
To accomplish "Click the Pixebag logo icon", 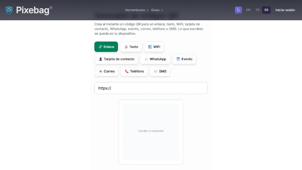I will (9, 10).
